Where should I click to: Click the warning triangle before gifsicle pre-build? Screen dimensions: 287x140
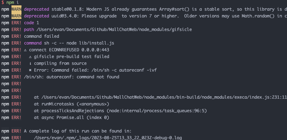pyautogui.click(x=30, y=57)
